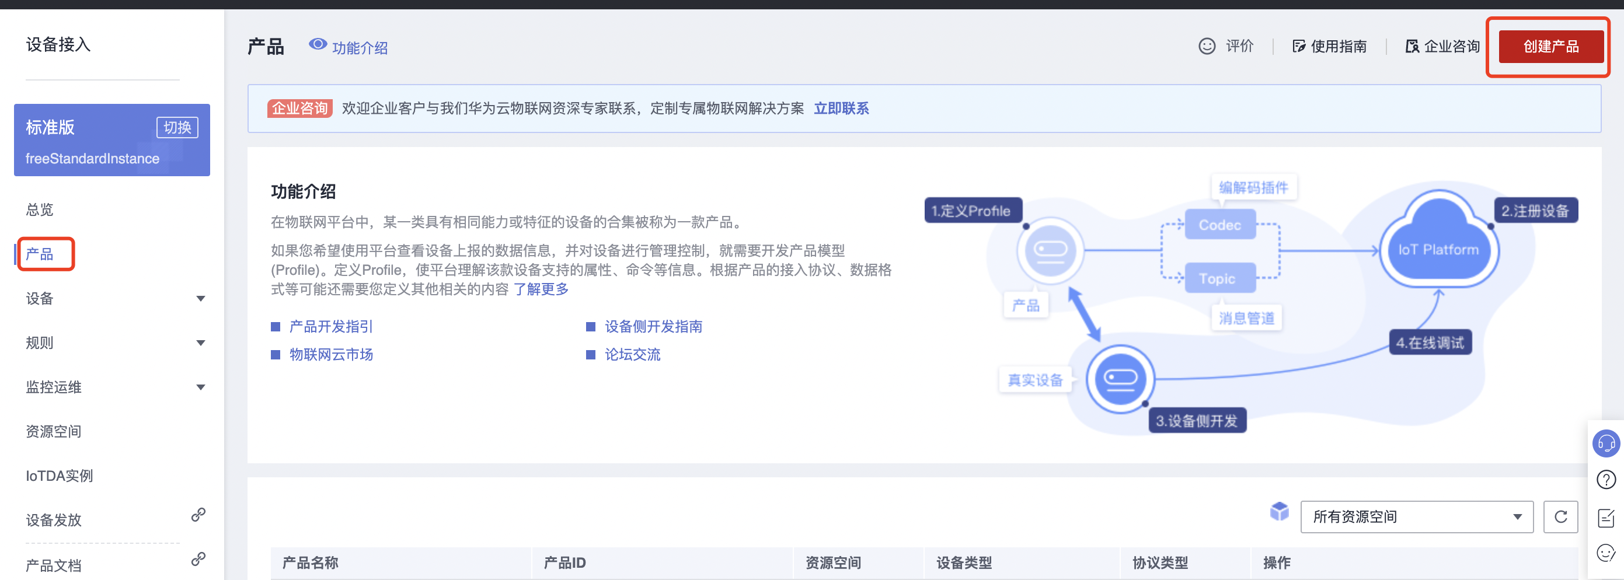Click the smiley survey icon at bottom right
Screen dimensions: 1624x580
coord(1606,552)
